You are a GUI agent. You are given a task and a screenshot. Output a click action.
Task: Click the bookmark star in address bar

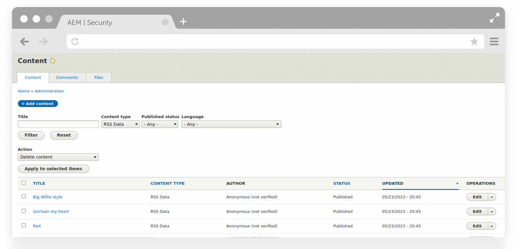[x=474, y=42]
